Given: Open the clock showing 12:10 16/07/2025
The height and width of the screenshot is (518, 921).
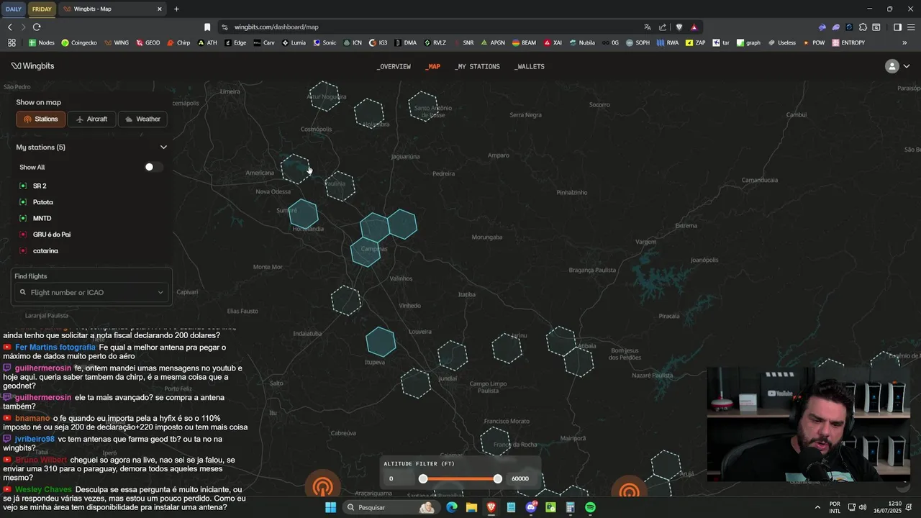Looking at the screenshot, I should 889,507.
